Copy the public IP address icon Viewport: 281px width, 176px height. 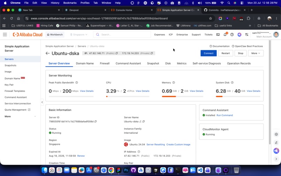pyautogui.click(x=117, y=53)
